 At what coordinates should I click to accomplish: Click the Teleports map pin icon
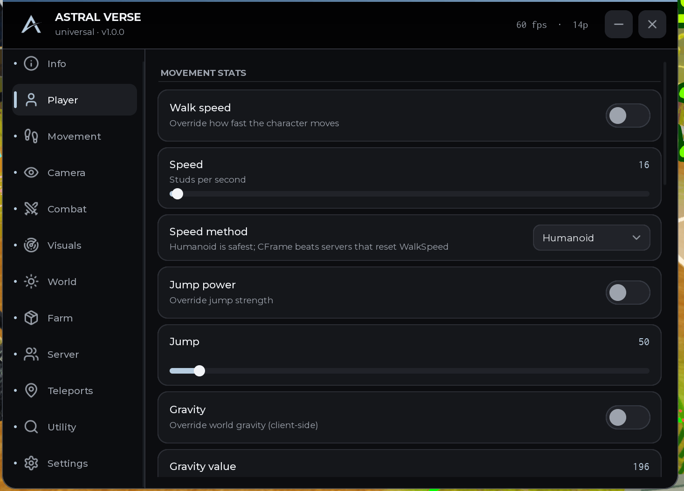[31, 390]
